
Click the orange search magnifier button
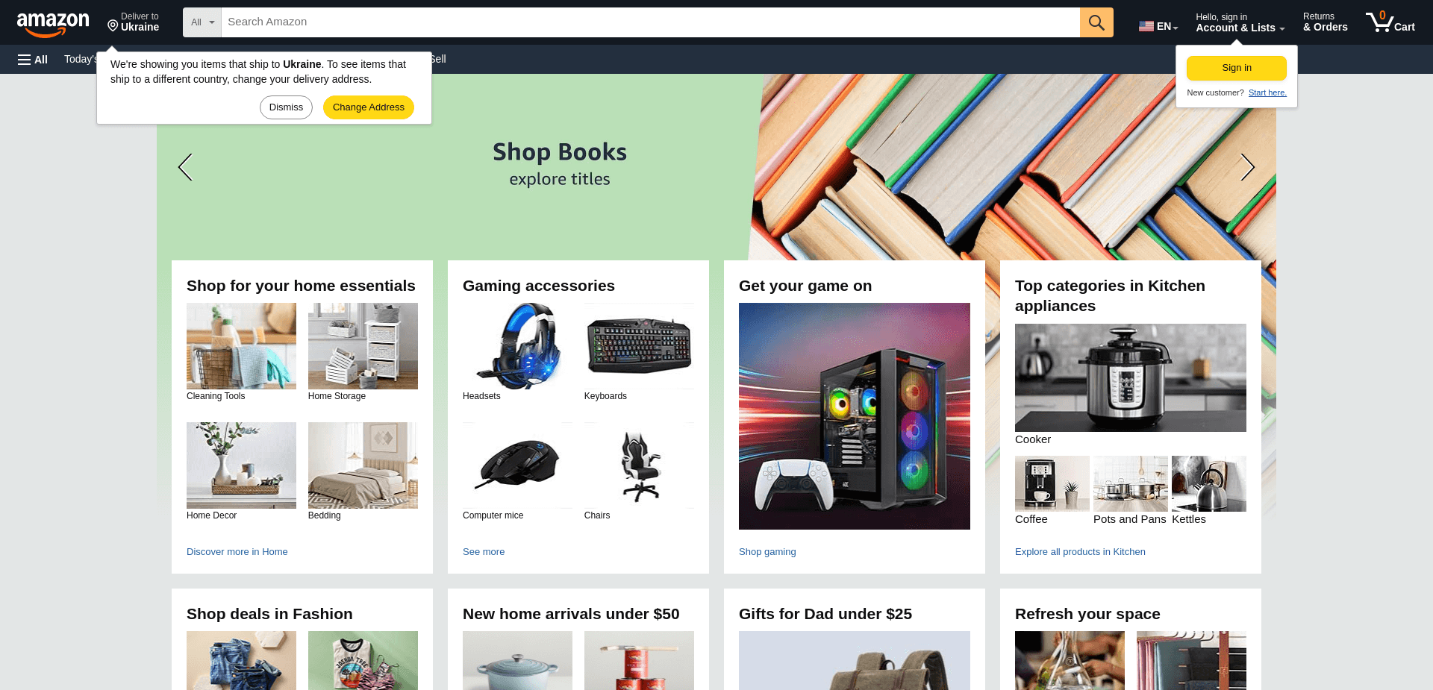1096,22
